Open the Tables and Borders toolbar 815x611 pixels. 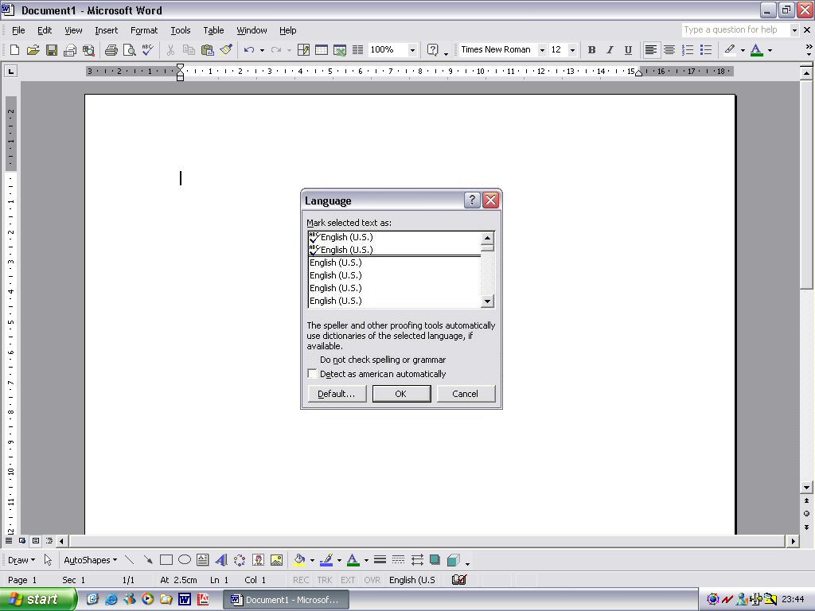pyautogui.click(x=303, y=50)
